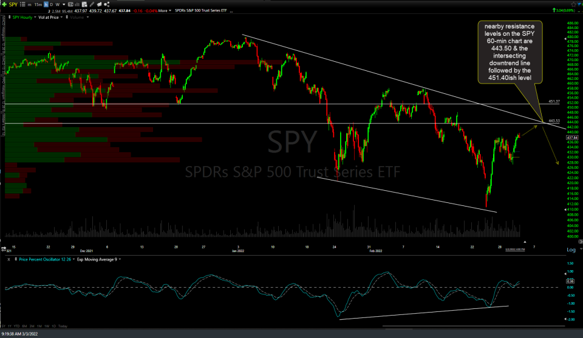Click the scroll-right circle at chart edge
The height and width of the screenshot is (338, 583).
tap(581, 242)
